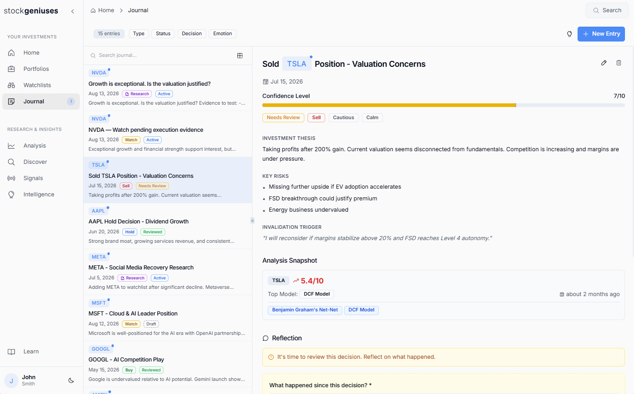Click the New Entry button
The height and width of the screenshot is (394, 634).
tap(601, 34)
